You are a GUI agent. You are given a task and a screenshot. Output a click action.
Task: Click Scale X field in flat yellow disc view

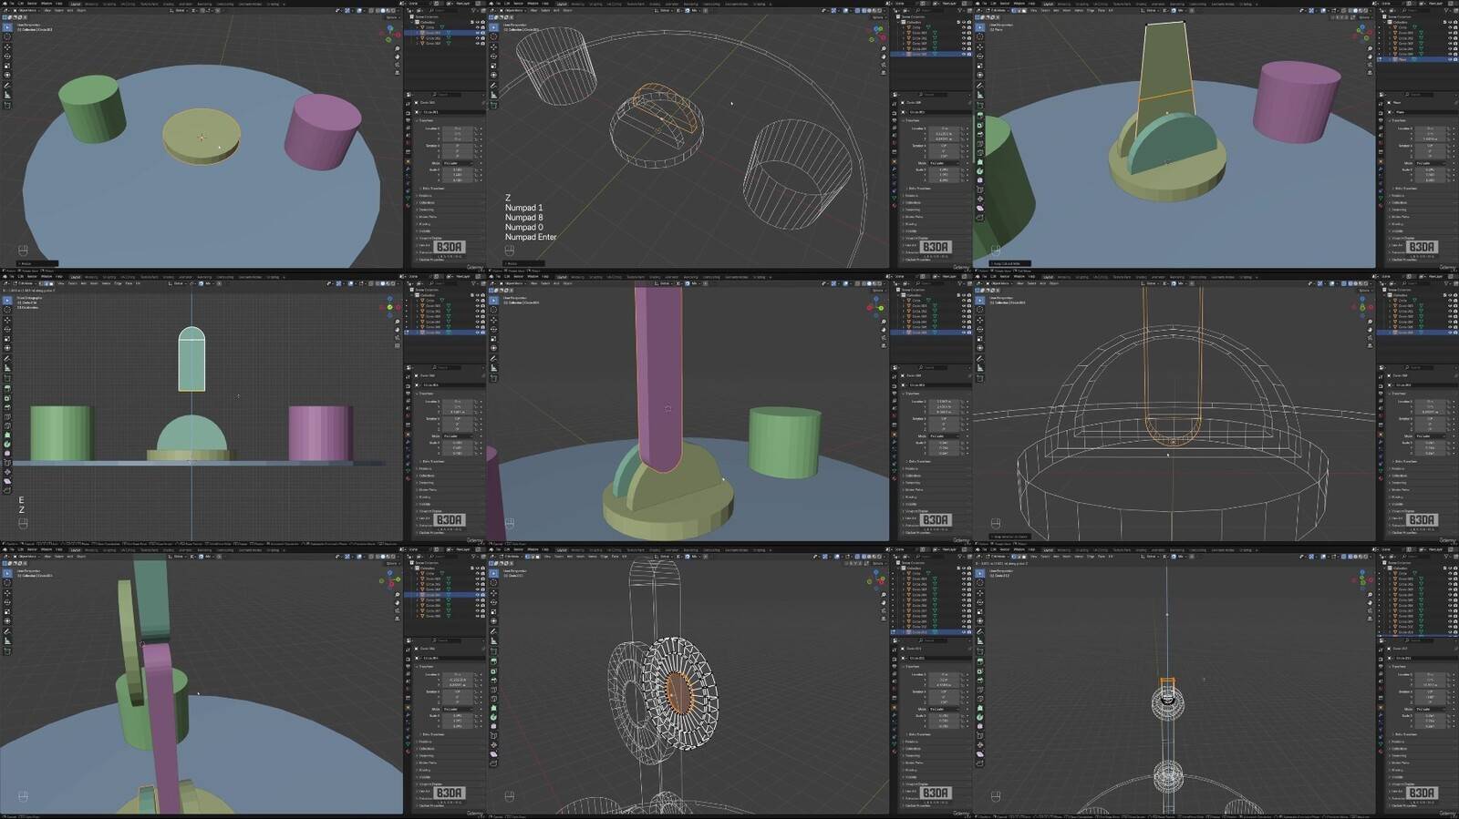pos(458,169)
